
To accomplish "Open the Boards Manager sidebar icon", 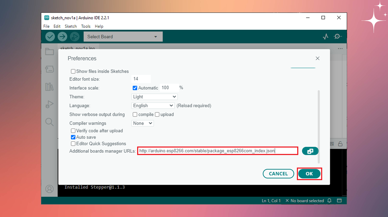I will pos(49,69).
